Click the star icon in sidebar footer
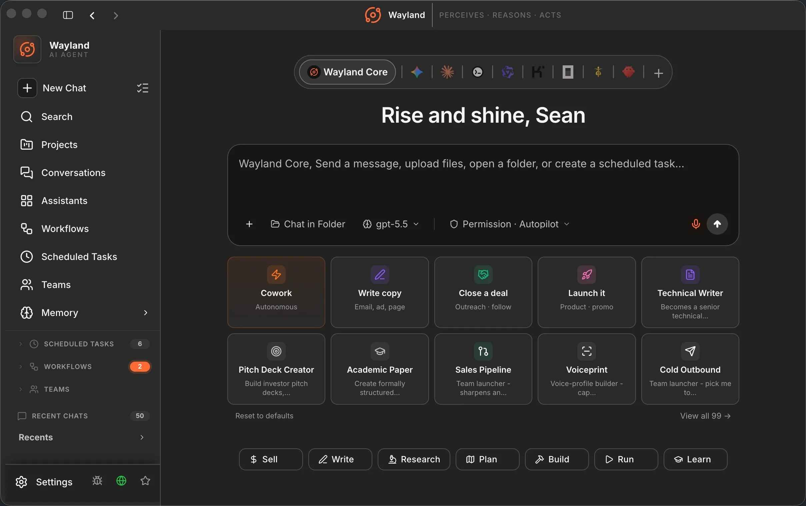This screenshot has width=806, height=506. click(145, 481)
